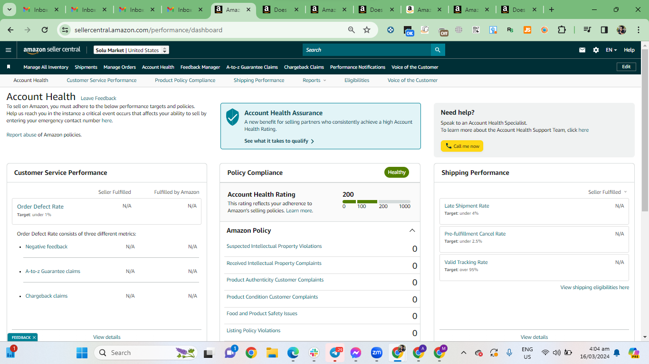Image resolution: width=649 pixels, height=364 pixels.
Task: Open the tab search dropdown arrow
Action: pyautogui.click(x=9, y=9)
